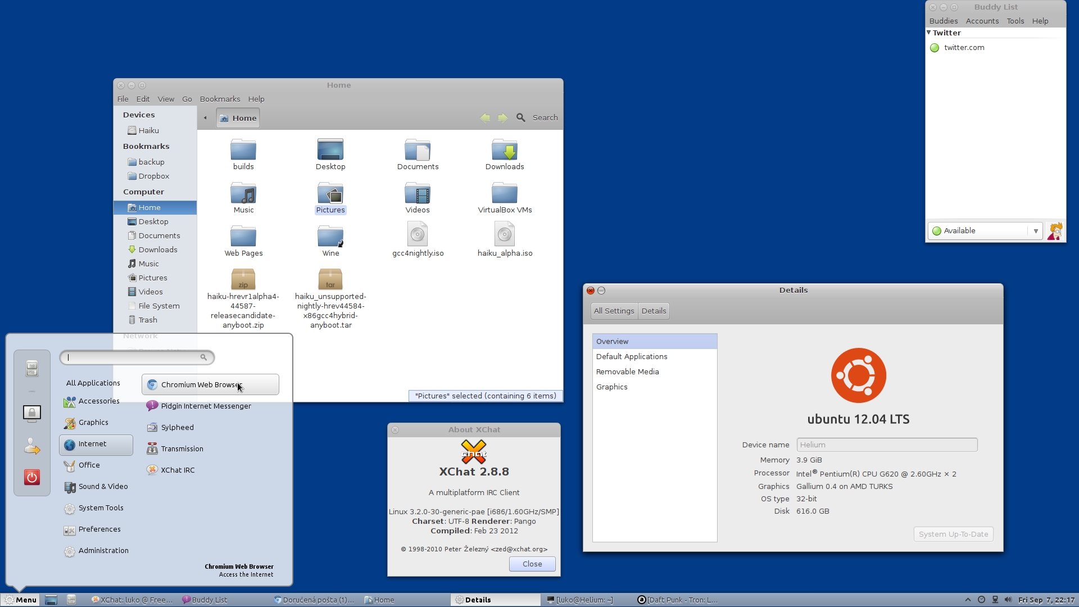Open Dropbox bookmark in sidebar

[155, 176]
